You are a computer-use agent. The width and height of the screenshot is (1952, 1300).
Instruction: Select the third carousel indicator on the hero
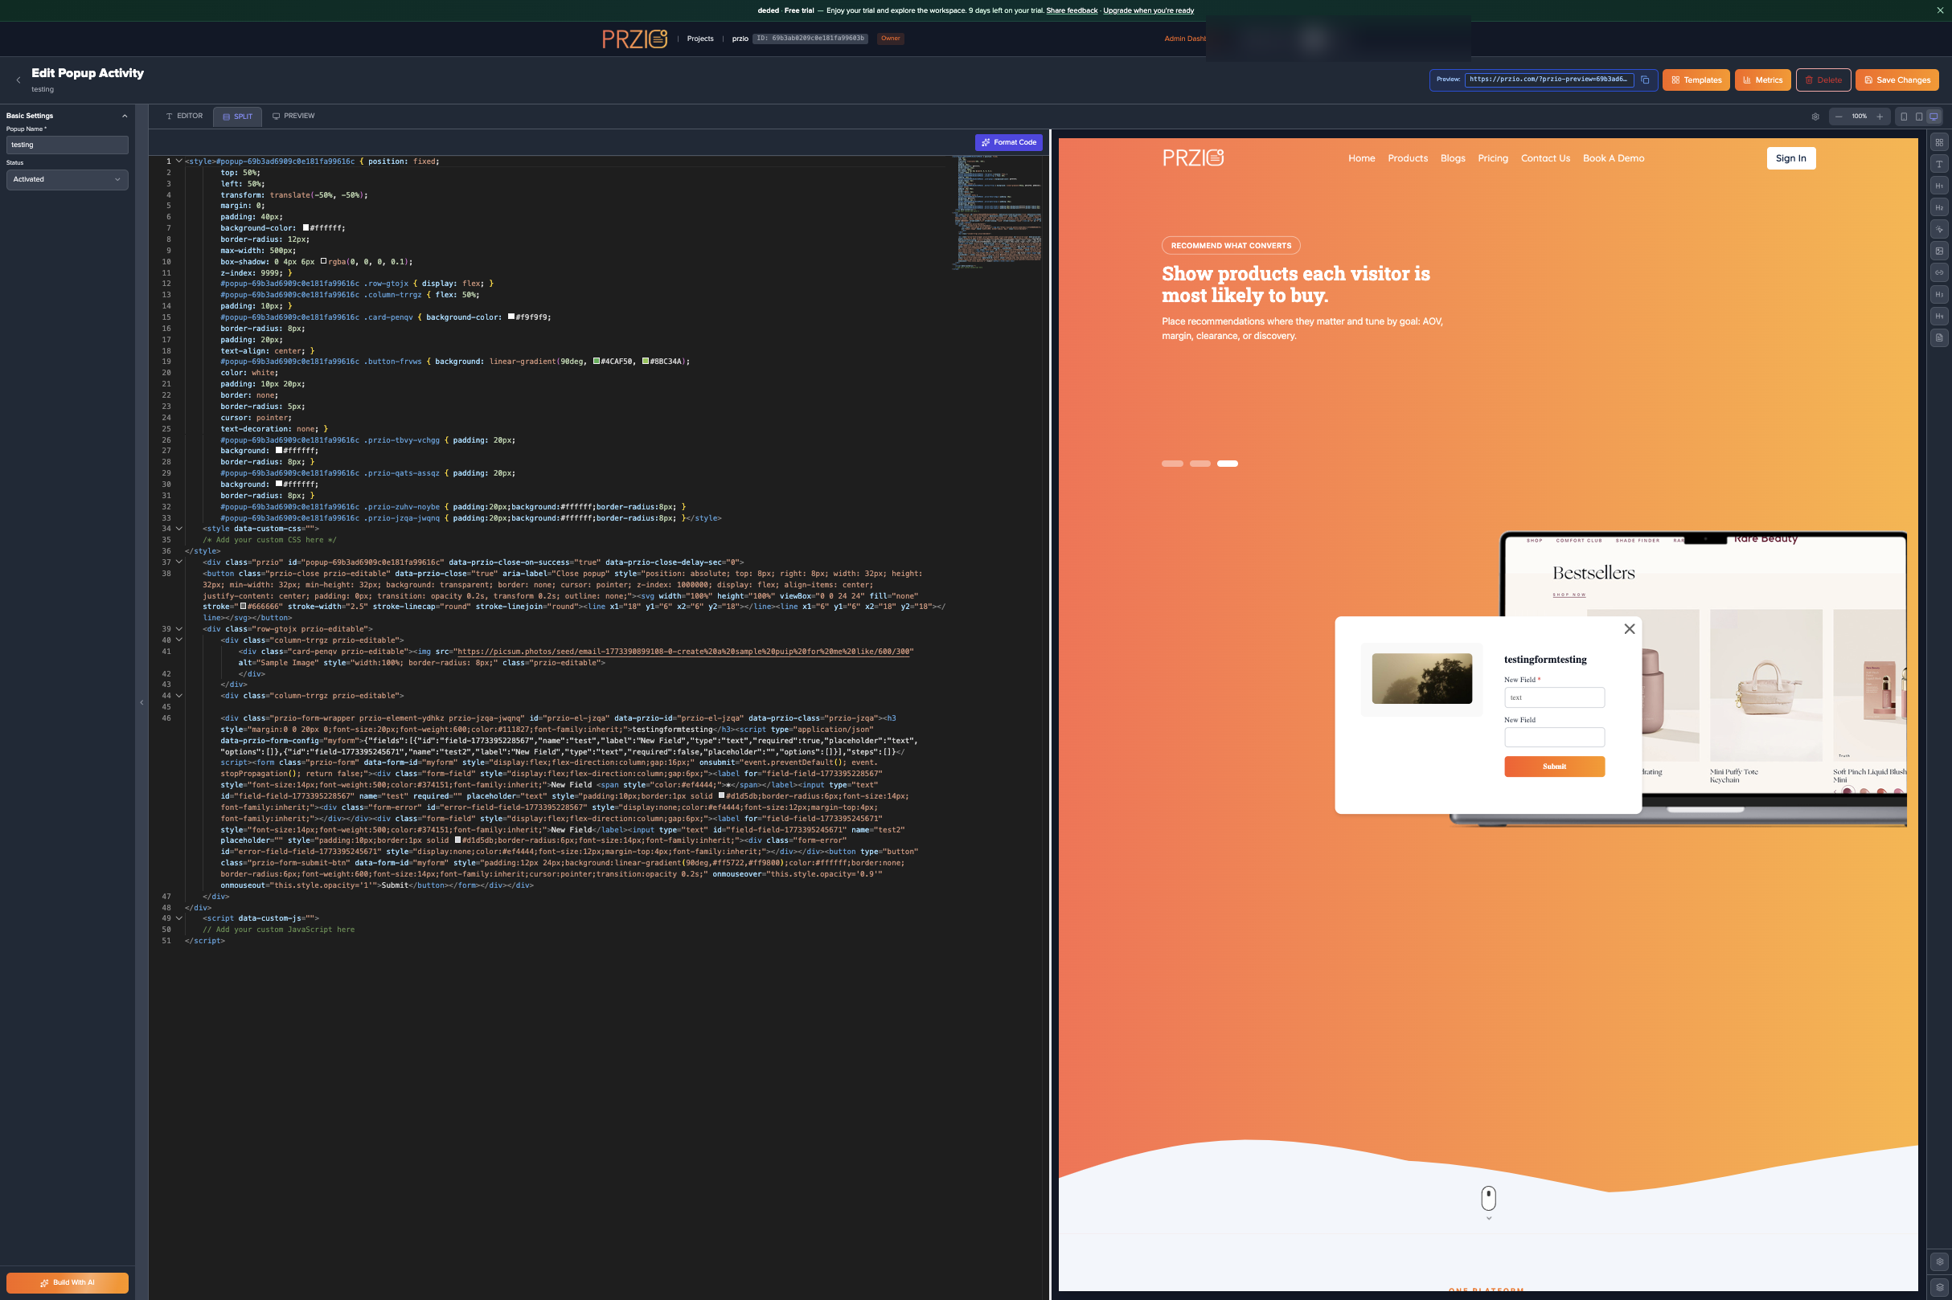point(1227,464)
